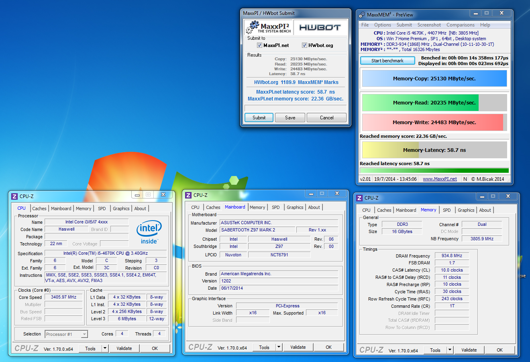The image size is (530, 362).
Task: Click Tools button in CPU-Z CPU window
Action: (90, 348)
